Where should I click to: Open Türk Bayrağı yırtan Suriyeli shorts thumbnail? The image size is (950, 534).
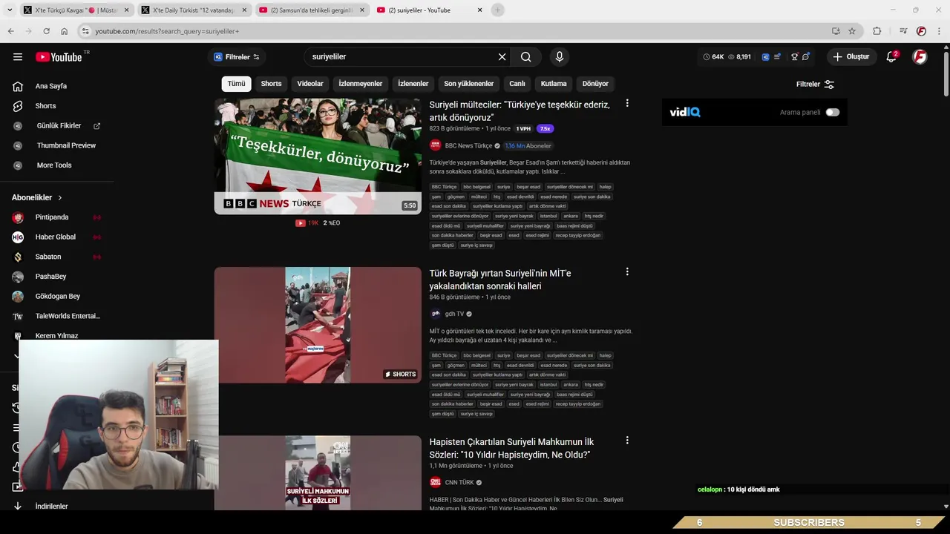click(x=318, y=325)
